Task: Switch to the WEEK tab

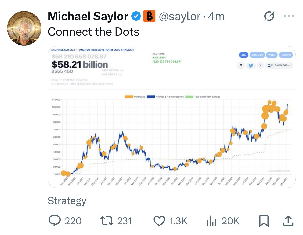Action: (x=272, y=55)
